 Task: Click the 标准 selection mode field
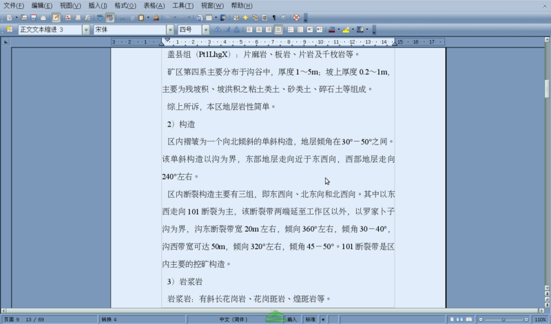[311, 319]
